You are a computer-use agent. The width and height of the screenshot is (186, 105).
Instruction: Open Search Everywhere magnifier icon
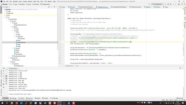(185, 4)
